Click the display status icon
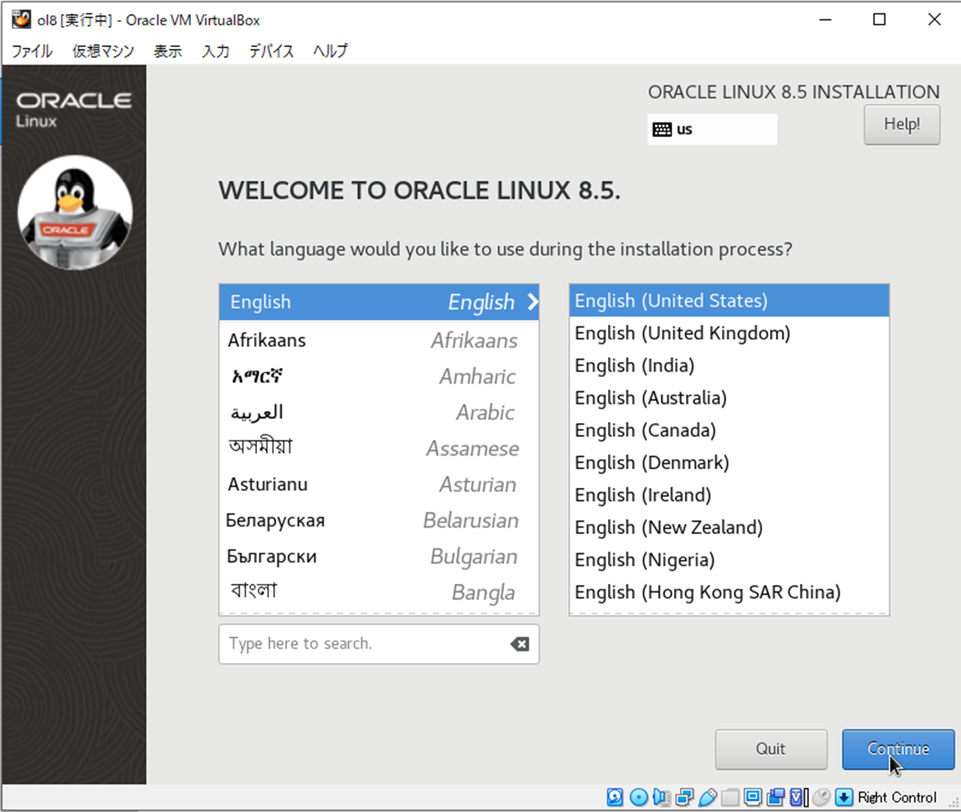 [x=753, y=797]
